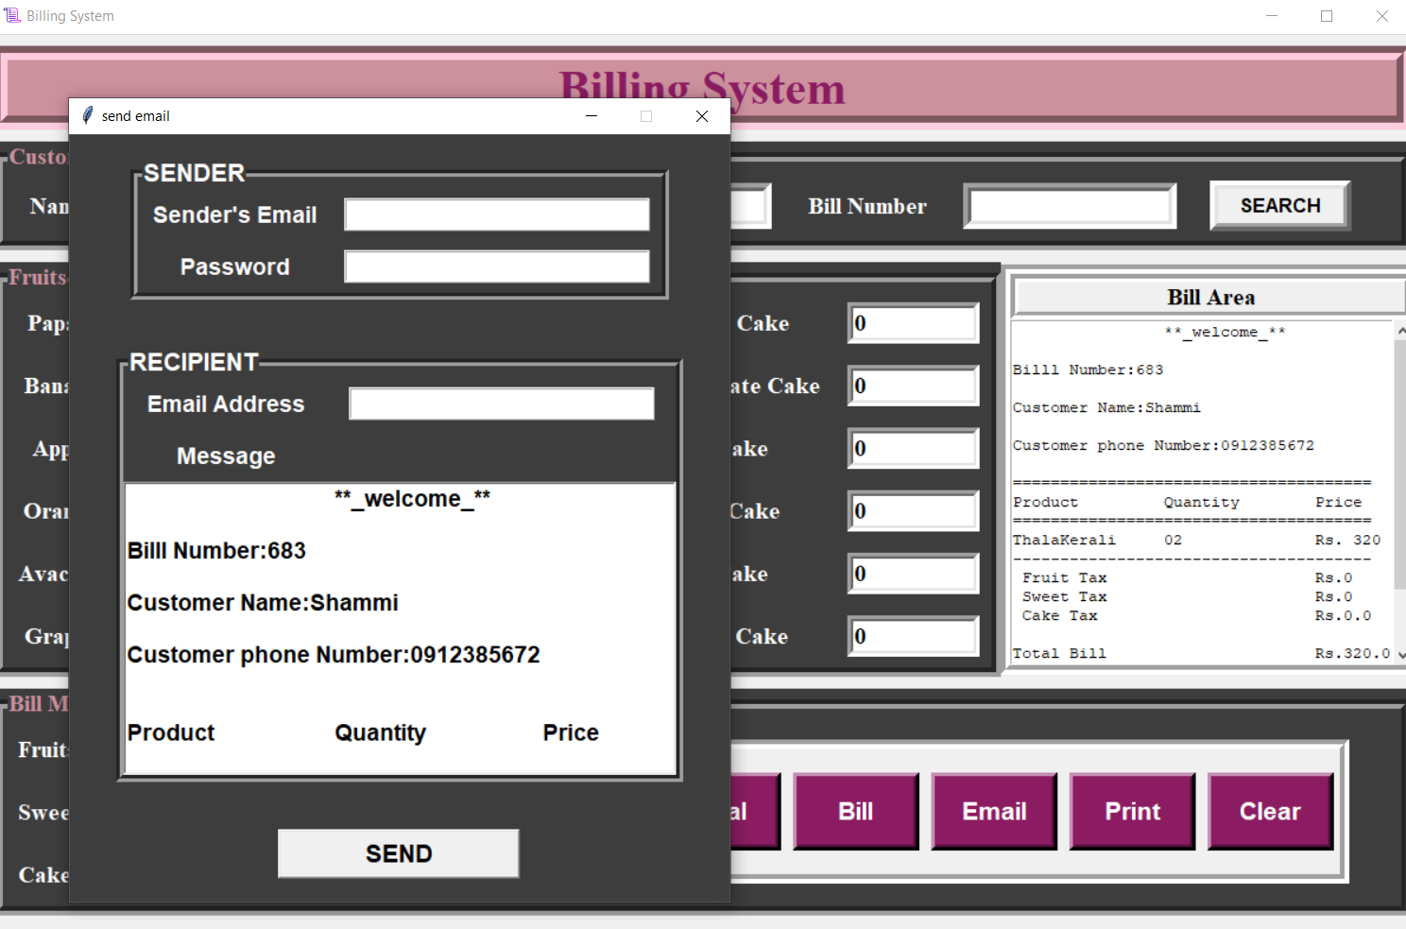This screenshot has width=1406, height=929.
Task: Click the 'Message' label in recipient section
Action: click(226, 456)
